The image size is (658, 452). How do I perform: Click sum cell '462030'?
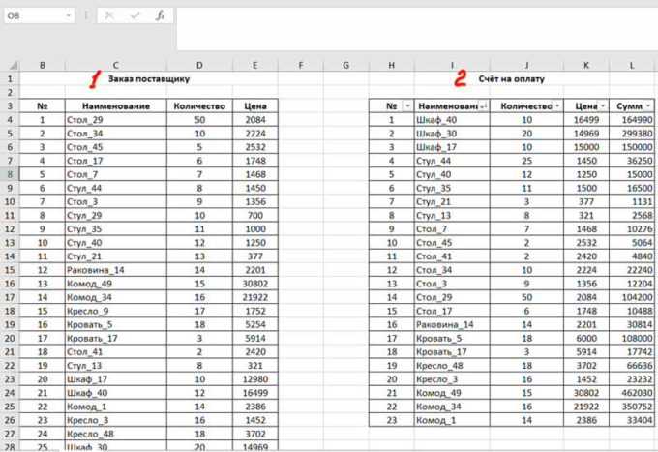coord(632,393)
